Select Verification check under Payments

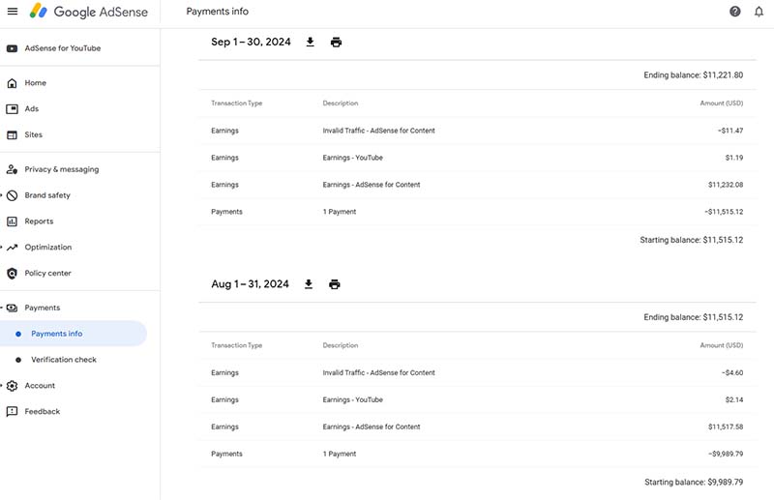64,360
